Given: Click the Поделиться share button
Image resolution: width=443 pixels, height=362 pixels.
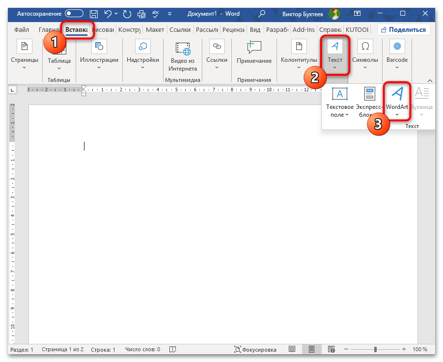Looking at the screenshot, I should pos(404,30).
